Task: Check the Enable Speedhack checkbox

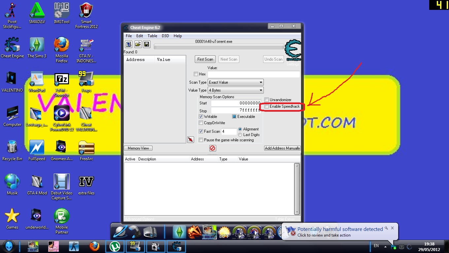Action: coord(267,106)
